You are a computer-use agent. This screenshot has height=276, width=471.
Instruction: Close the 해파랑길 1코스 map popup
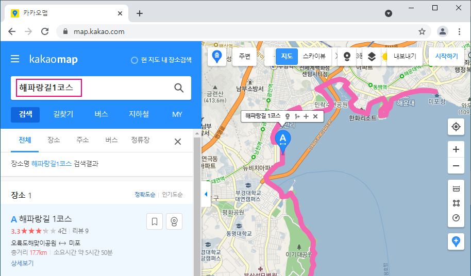[315, 116]
